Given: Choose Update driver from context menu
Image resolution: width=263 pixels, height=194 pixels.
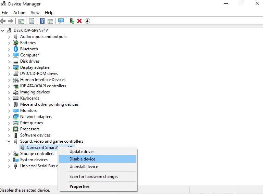Looking at the screenshot, I should pos(97,152).
